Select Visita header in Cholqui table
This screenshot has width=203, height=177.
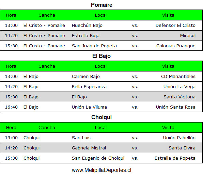[x=168, y=128]
